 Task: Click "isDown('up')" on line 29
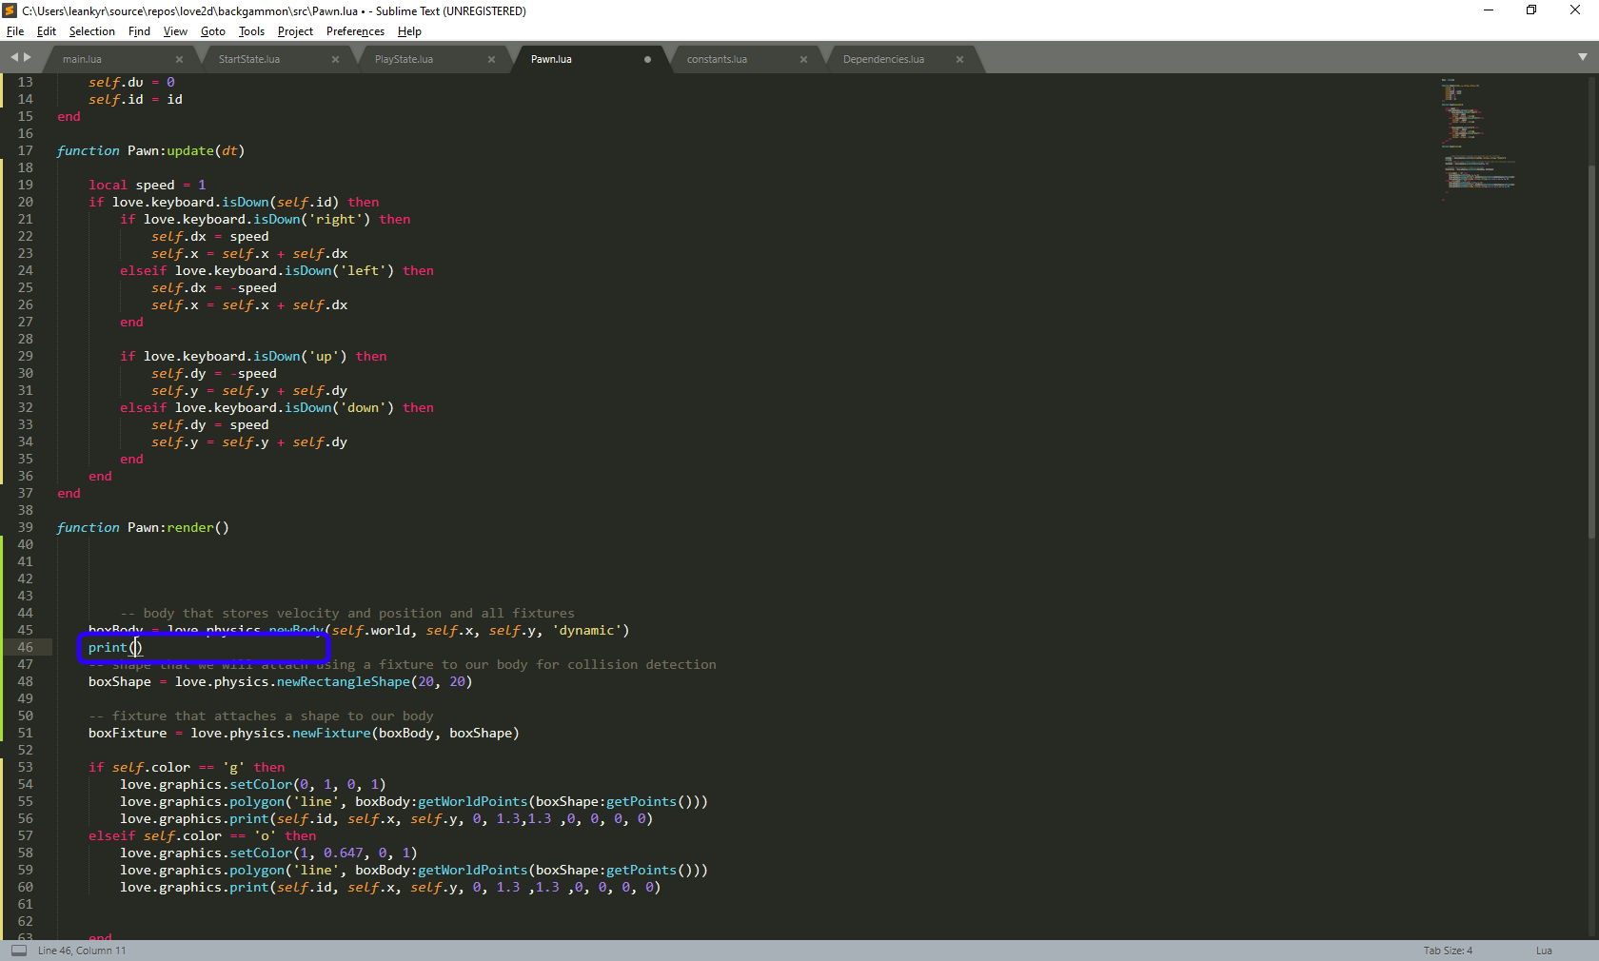[300, 356]
